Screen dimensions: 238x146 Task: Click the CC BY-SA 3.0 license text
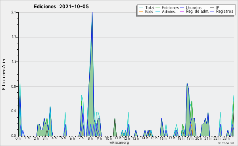[226, 143]
